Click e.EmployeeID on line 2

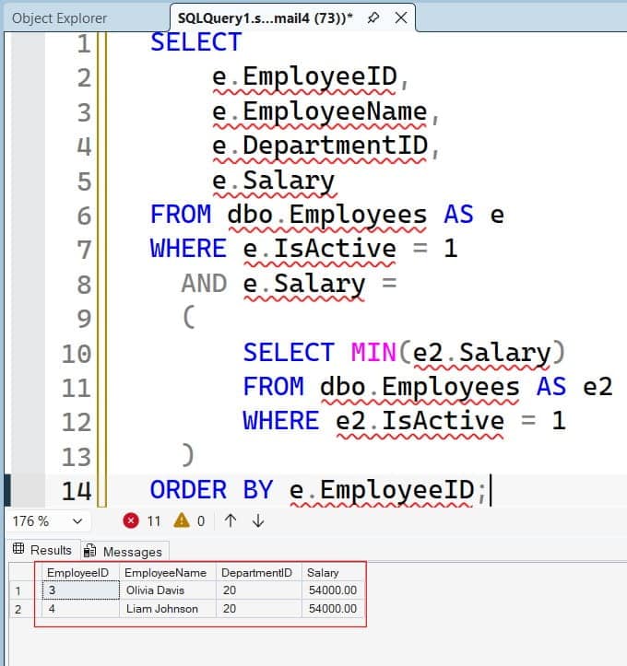(304, 77)
